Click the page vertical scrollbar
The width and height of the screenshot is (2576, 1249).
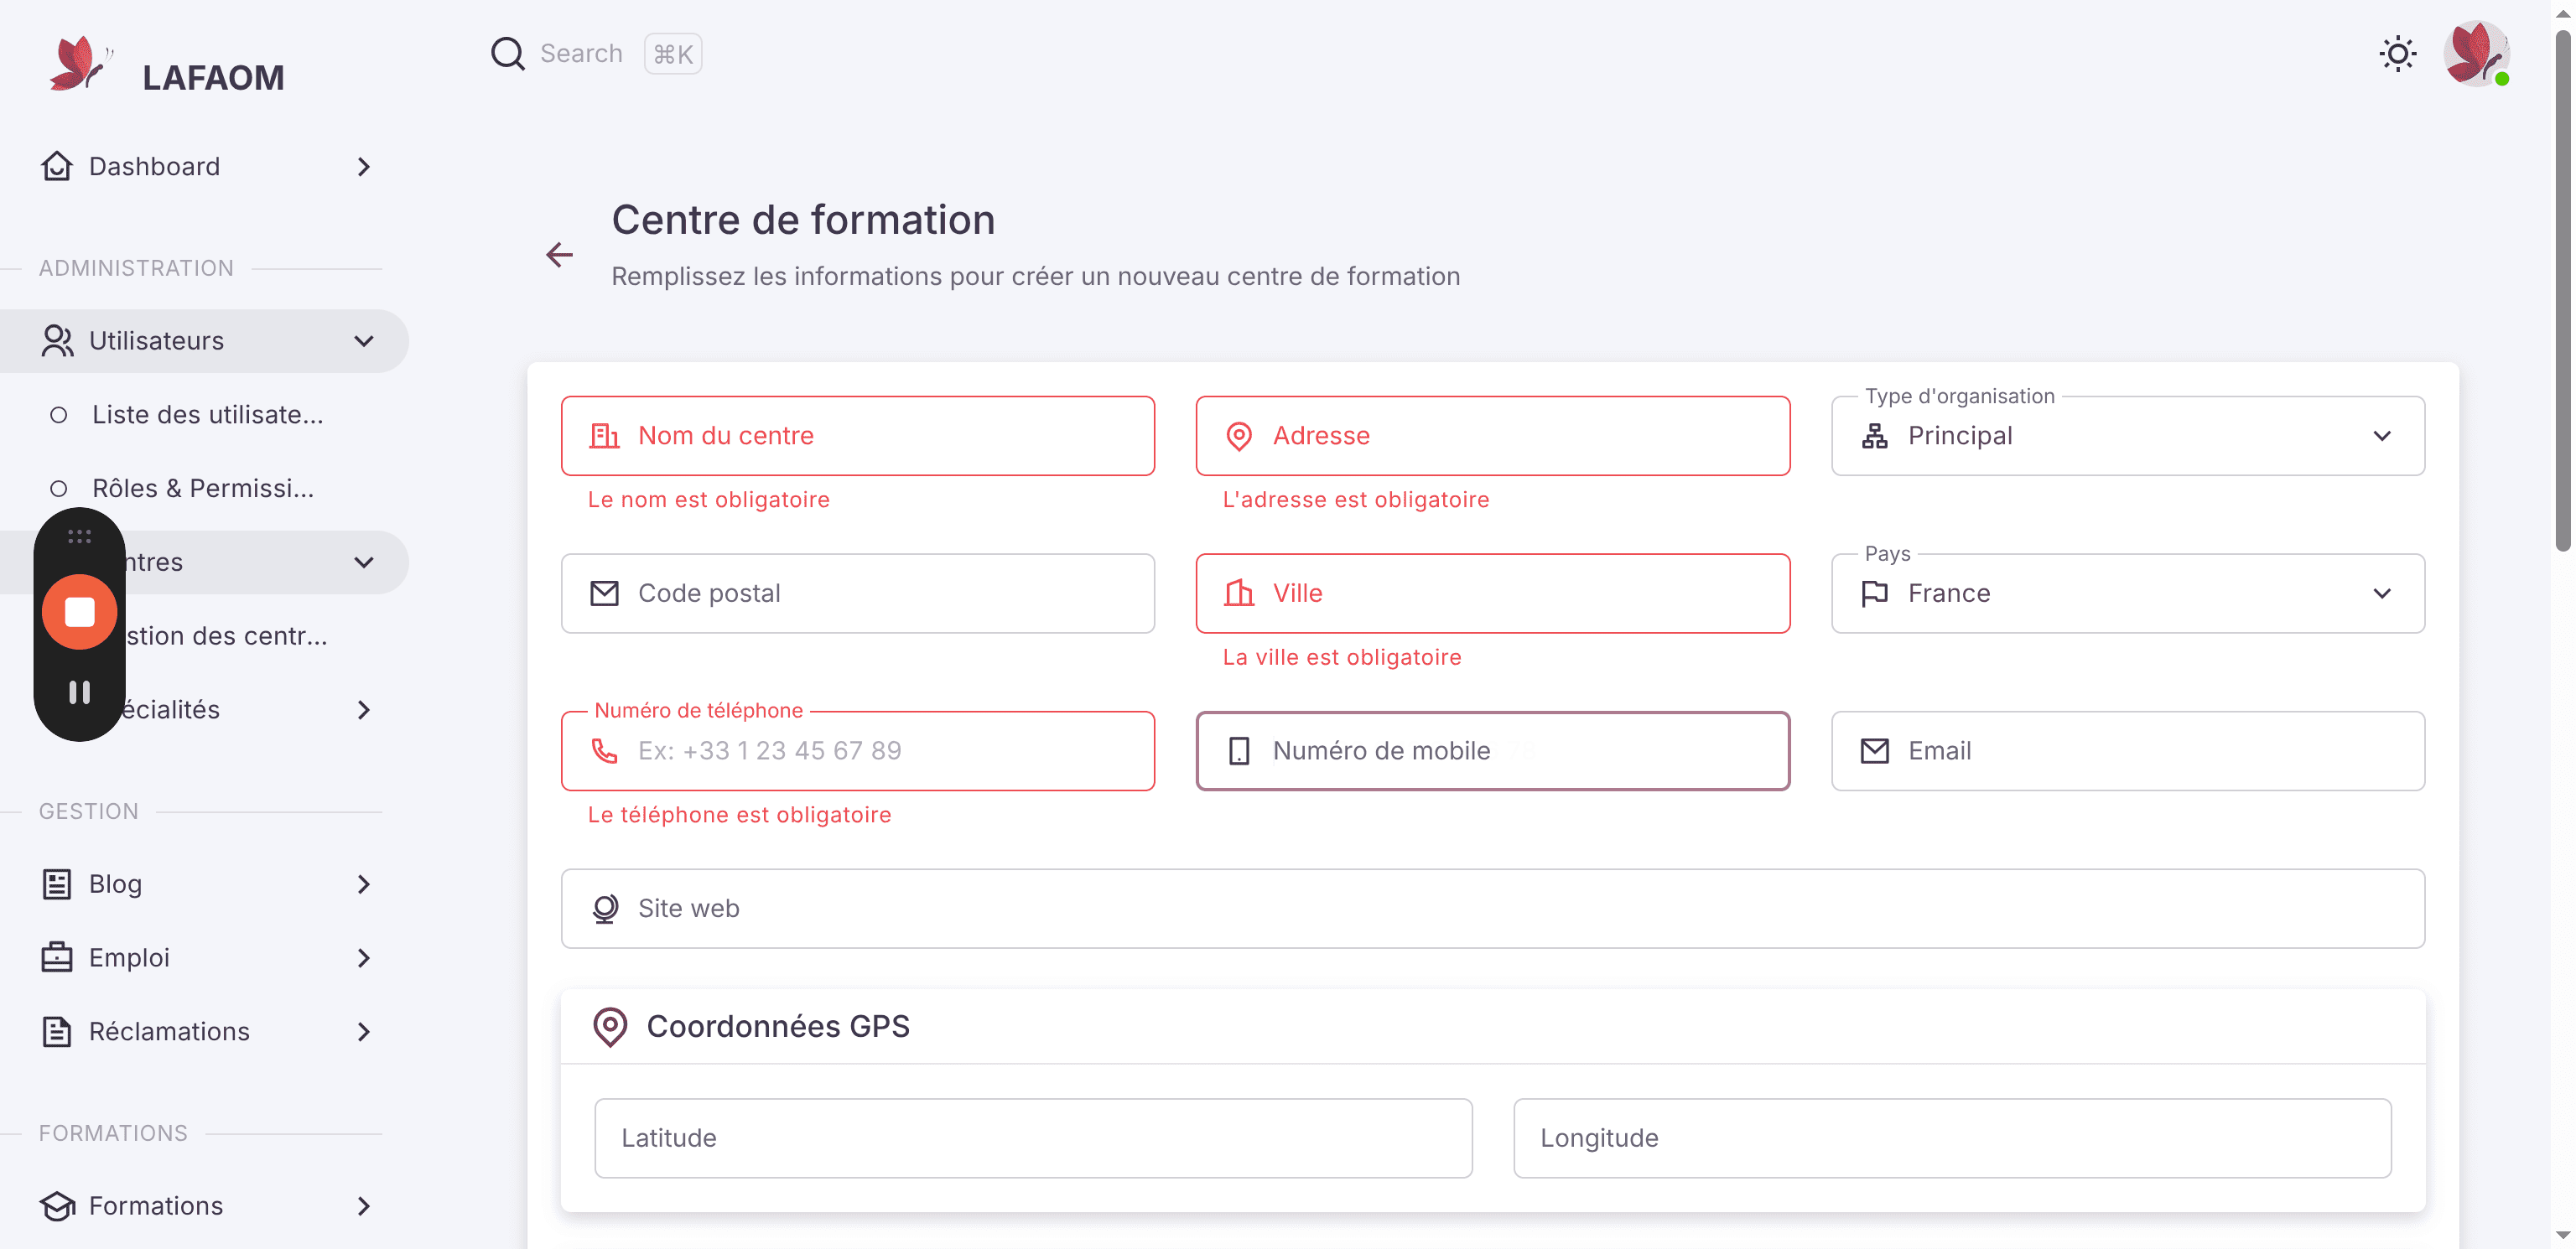[2563, 290]
